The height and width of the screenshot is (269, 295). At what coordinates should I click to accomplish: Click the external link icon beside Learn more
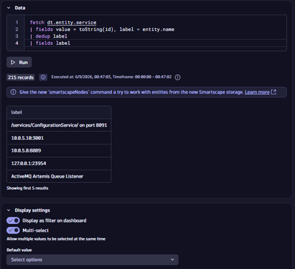(x=274, y=92)
